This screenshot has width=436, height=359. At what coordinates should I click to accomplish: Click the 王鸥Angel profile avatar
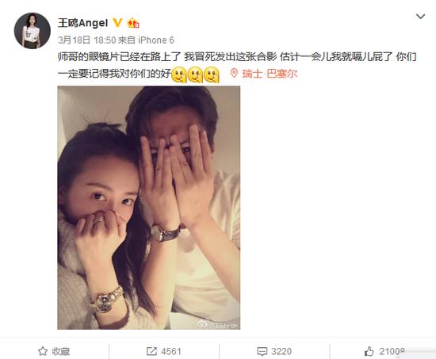click(x=33, y=31)
